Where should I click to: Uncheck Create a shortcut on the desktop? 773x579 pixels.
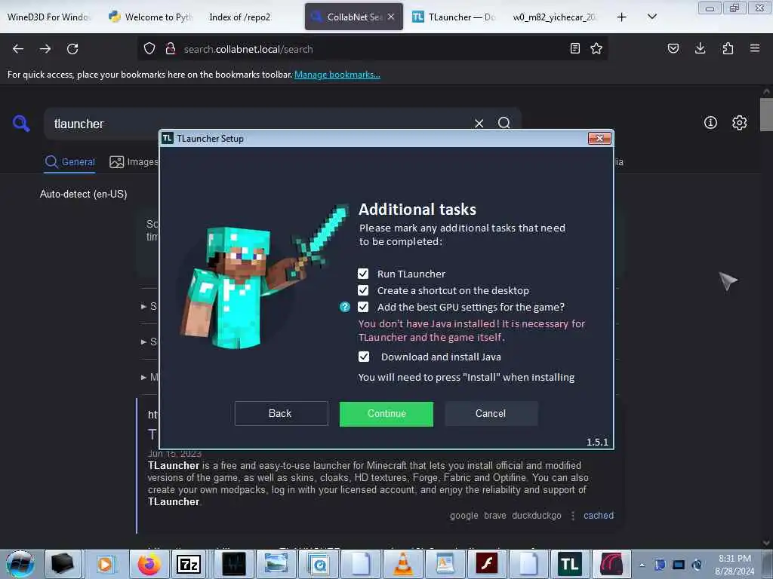coord(363,290)
